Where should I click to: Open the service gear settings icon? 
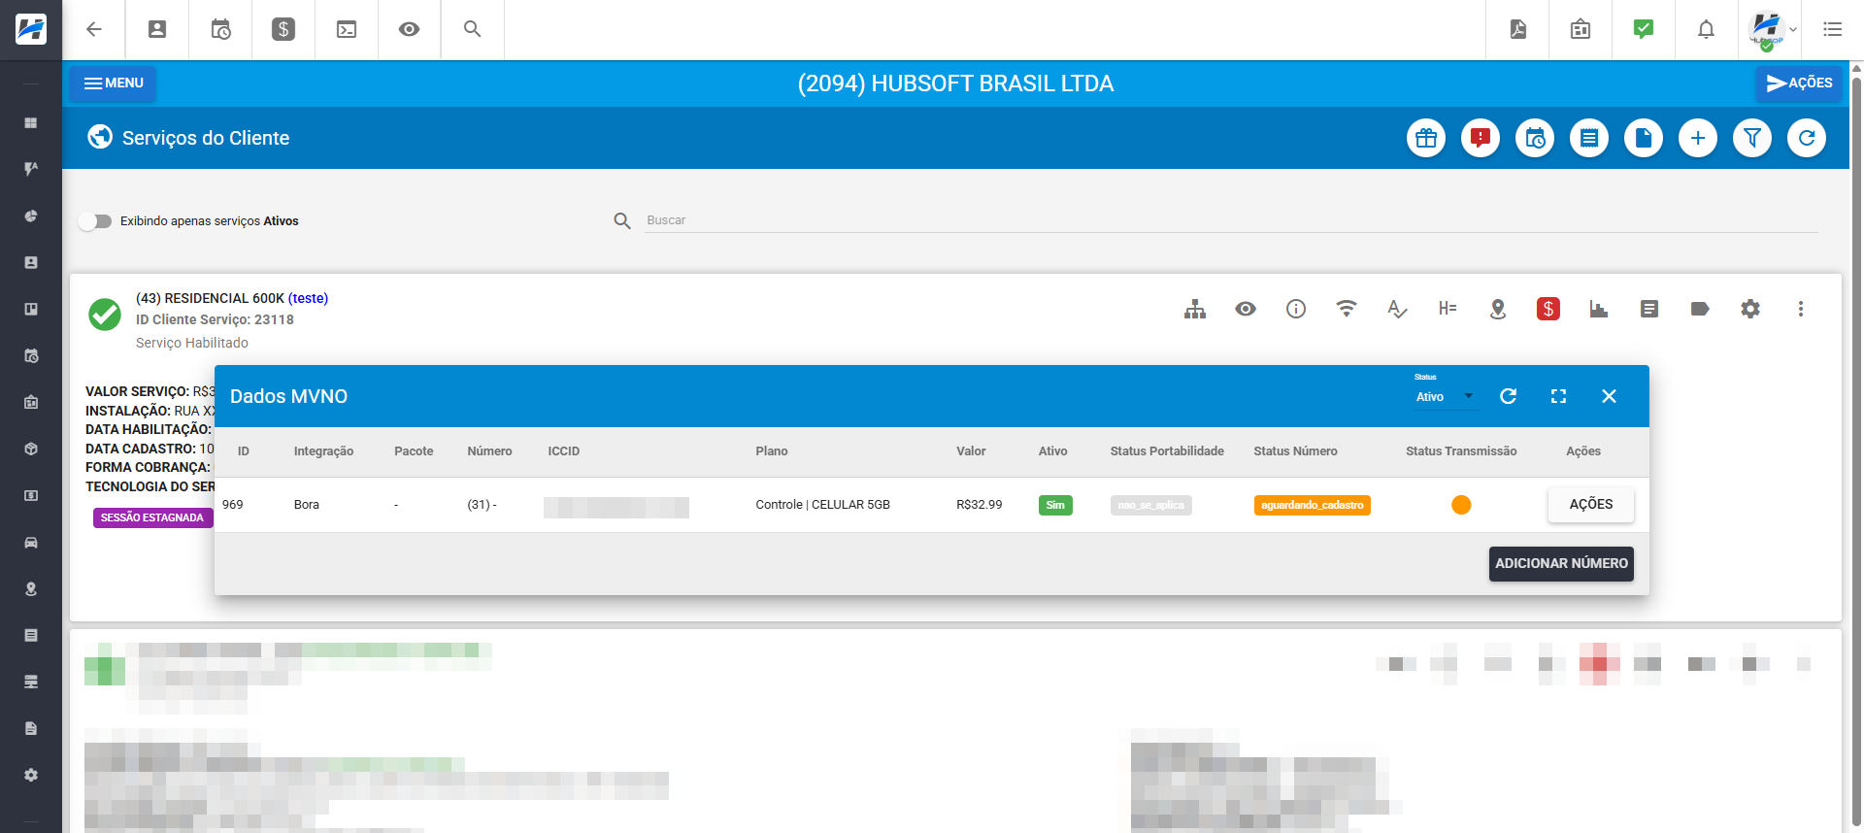1750,309
